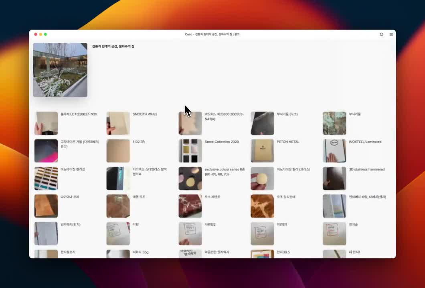
Task: Select the '로조 알리칸테' label
Action: click(286, 197)
